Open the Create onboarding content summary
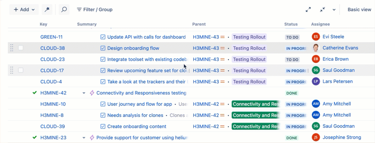375x143 pixels. pos(137,126)
